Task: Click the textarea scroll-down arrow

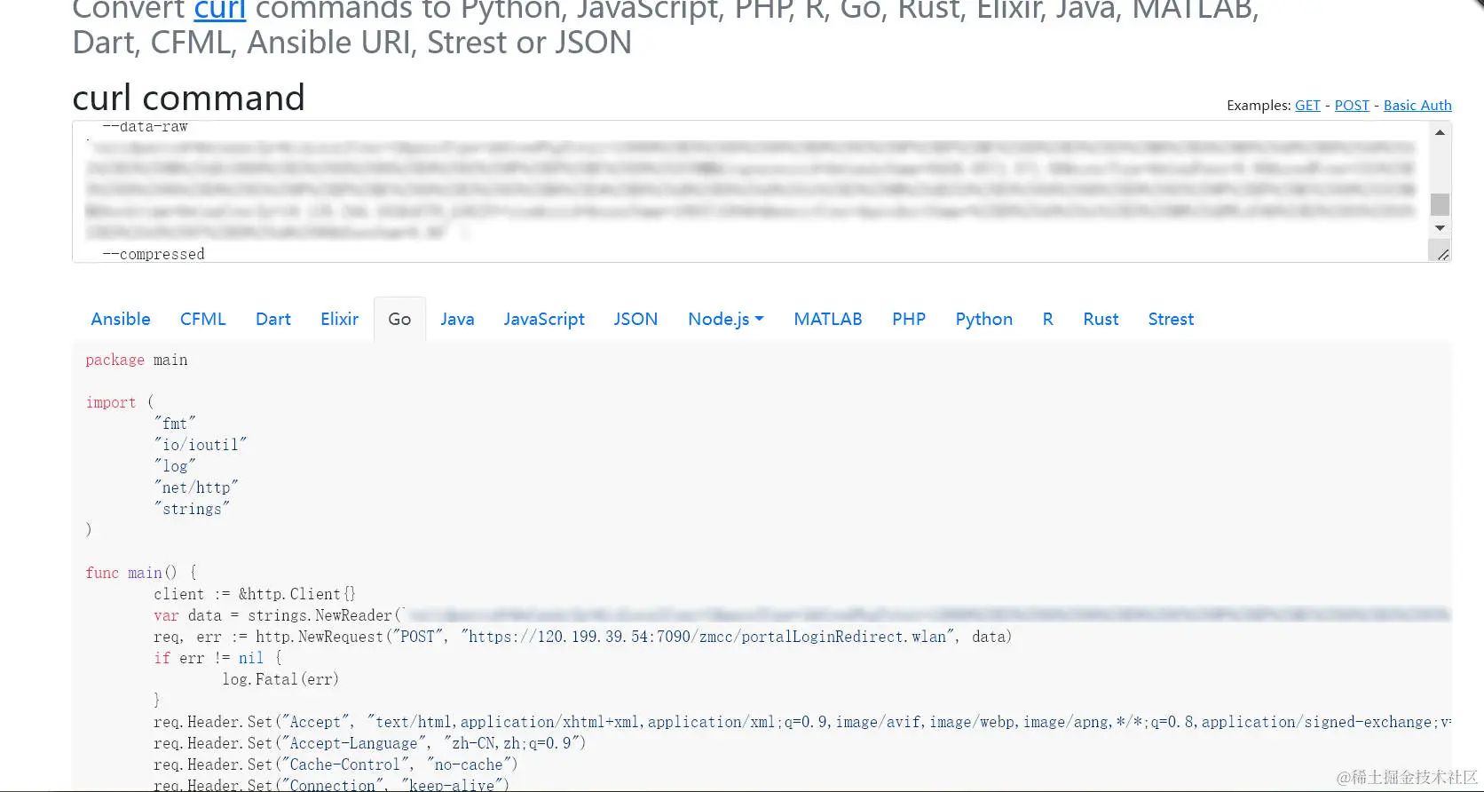Action: [1440, 228]
